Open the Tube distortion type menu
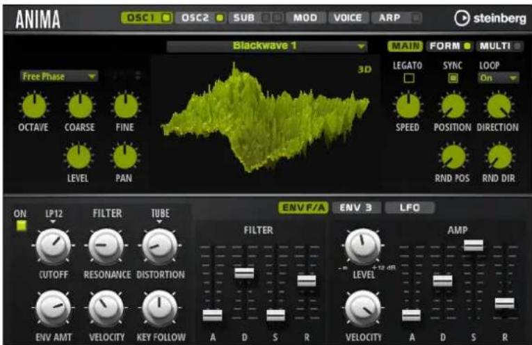This screenshot has height=345, width=532. (160, 216)
